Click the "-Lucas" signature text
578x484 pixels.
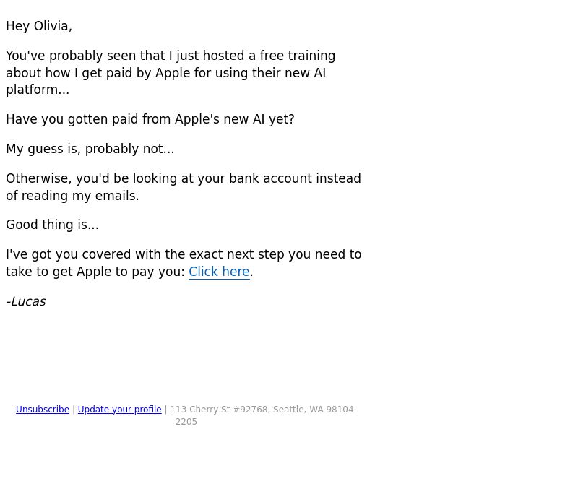[x=26, y=301]
